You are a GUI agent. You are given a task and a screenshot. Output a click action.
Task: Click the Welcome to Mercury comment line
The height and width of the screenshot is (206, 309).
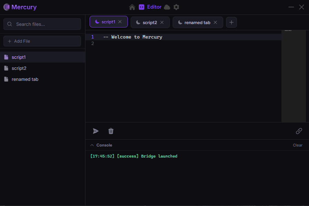[x=133, y=37]
